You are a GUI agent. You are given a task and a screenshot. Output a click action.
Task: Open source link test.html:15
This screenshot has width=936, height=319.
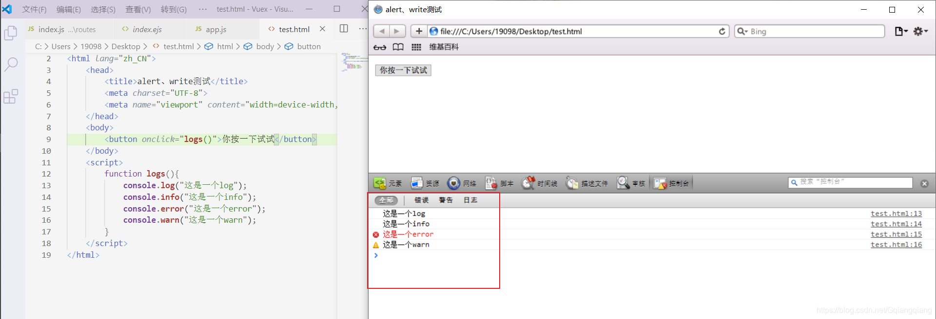897,234
